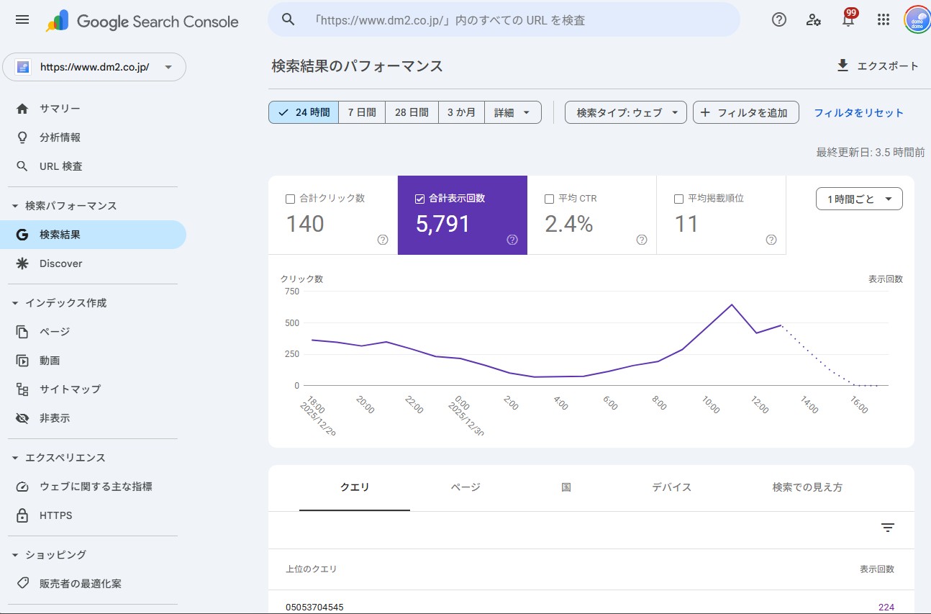
Task: Open the Google apps launcher grid
Action: (x=884, y=19)
